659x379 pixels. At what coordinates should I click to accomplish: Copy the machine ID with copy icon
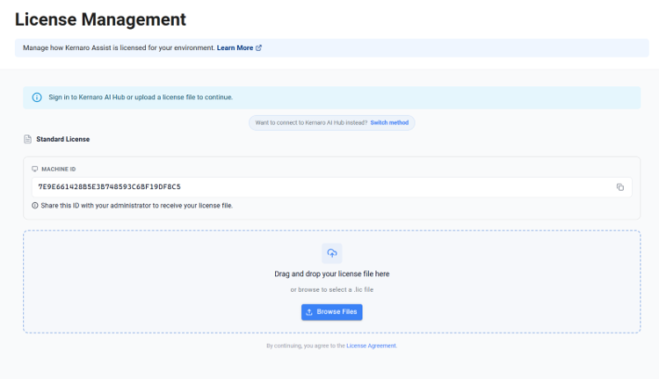point(620,187)
